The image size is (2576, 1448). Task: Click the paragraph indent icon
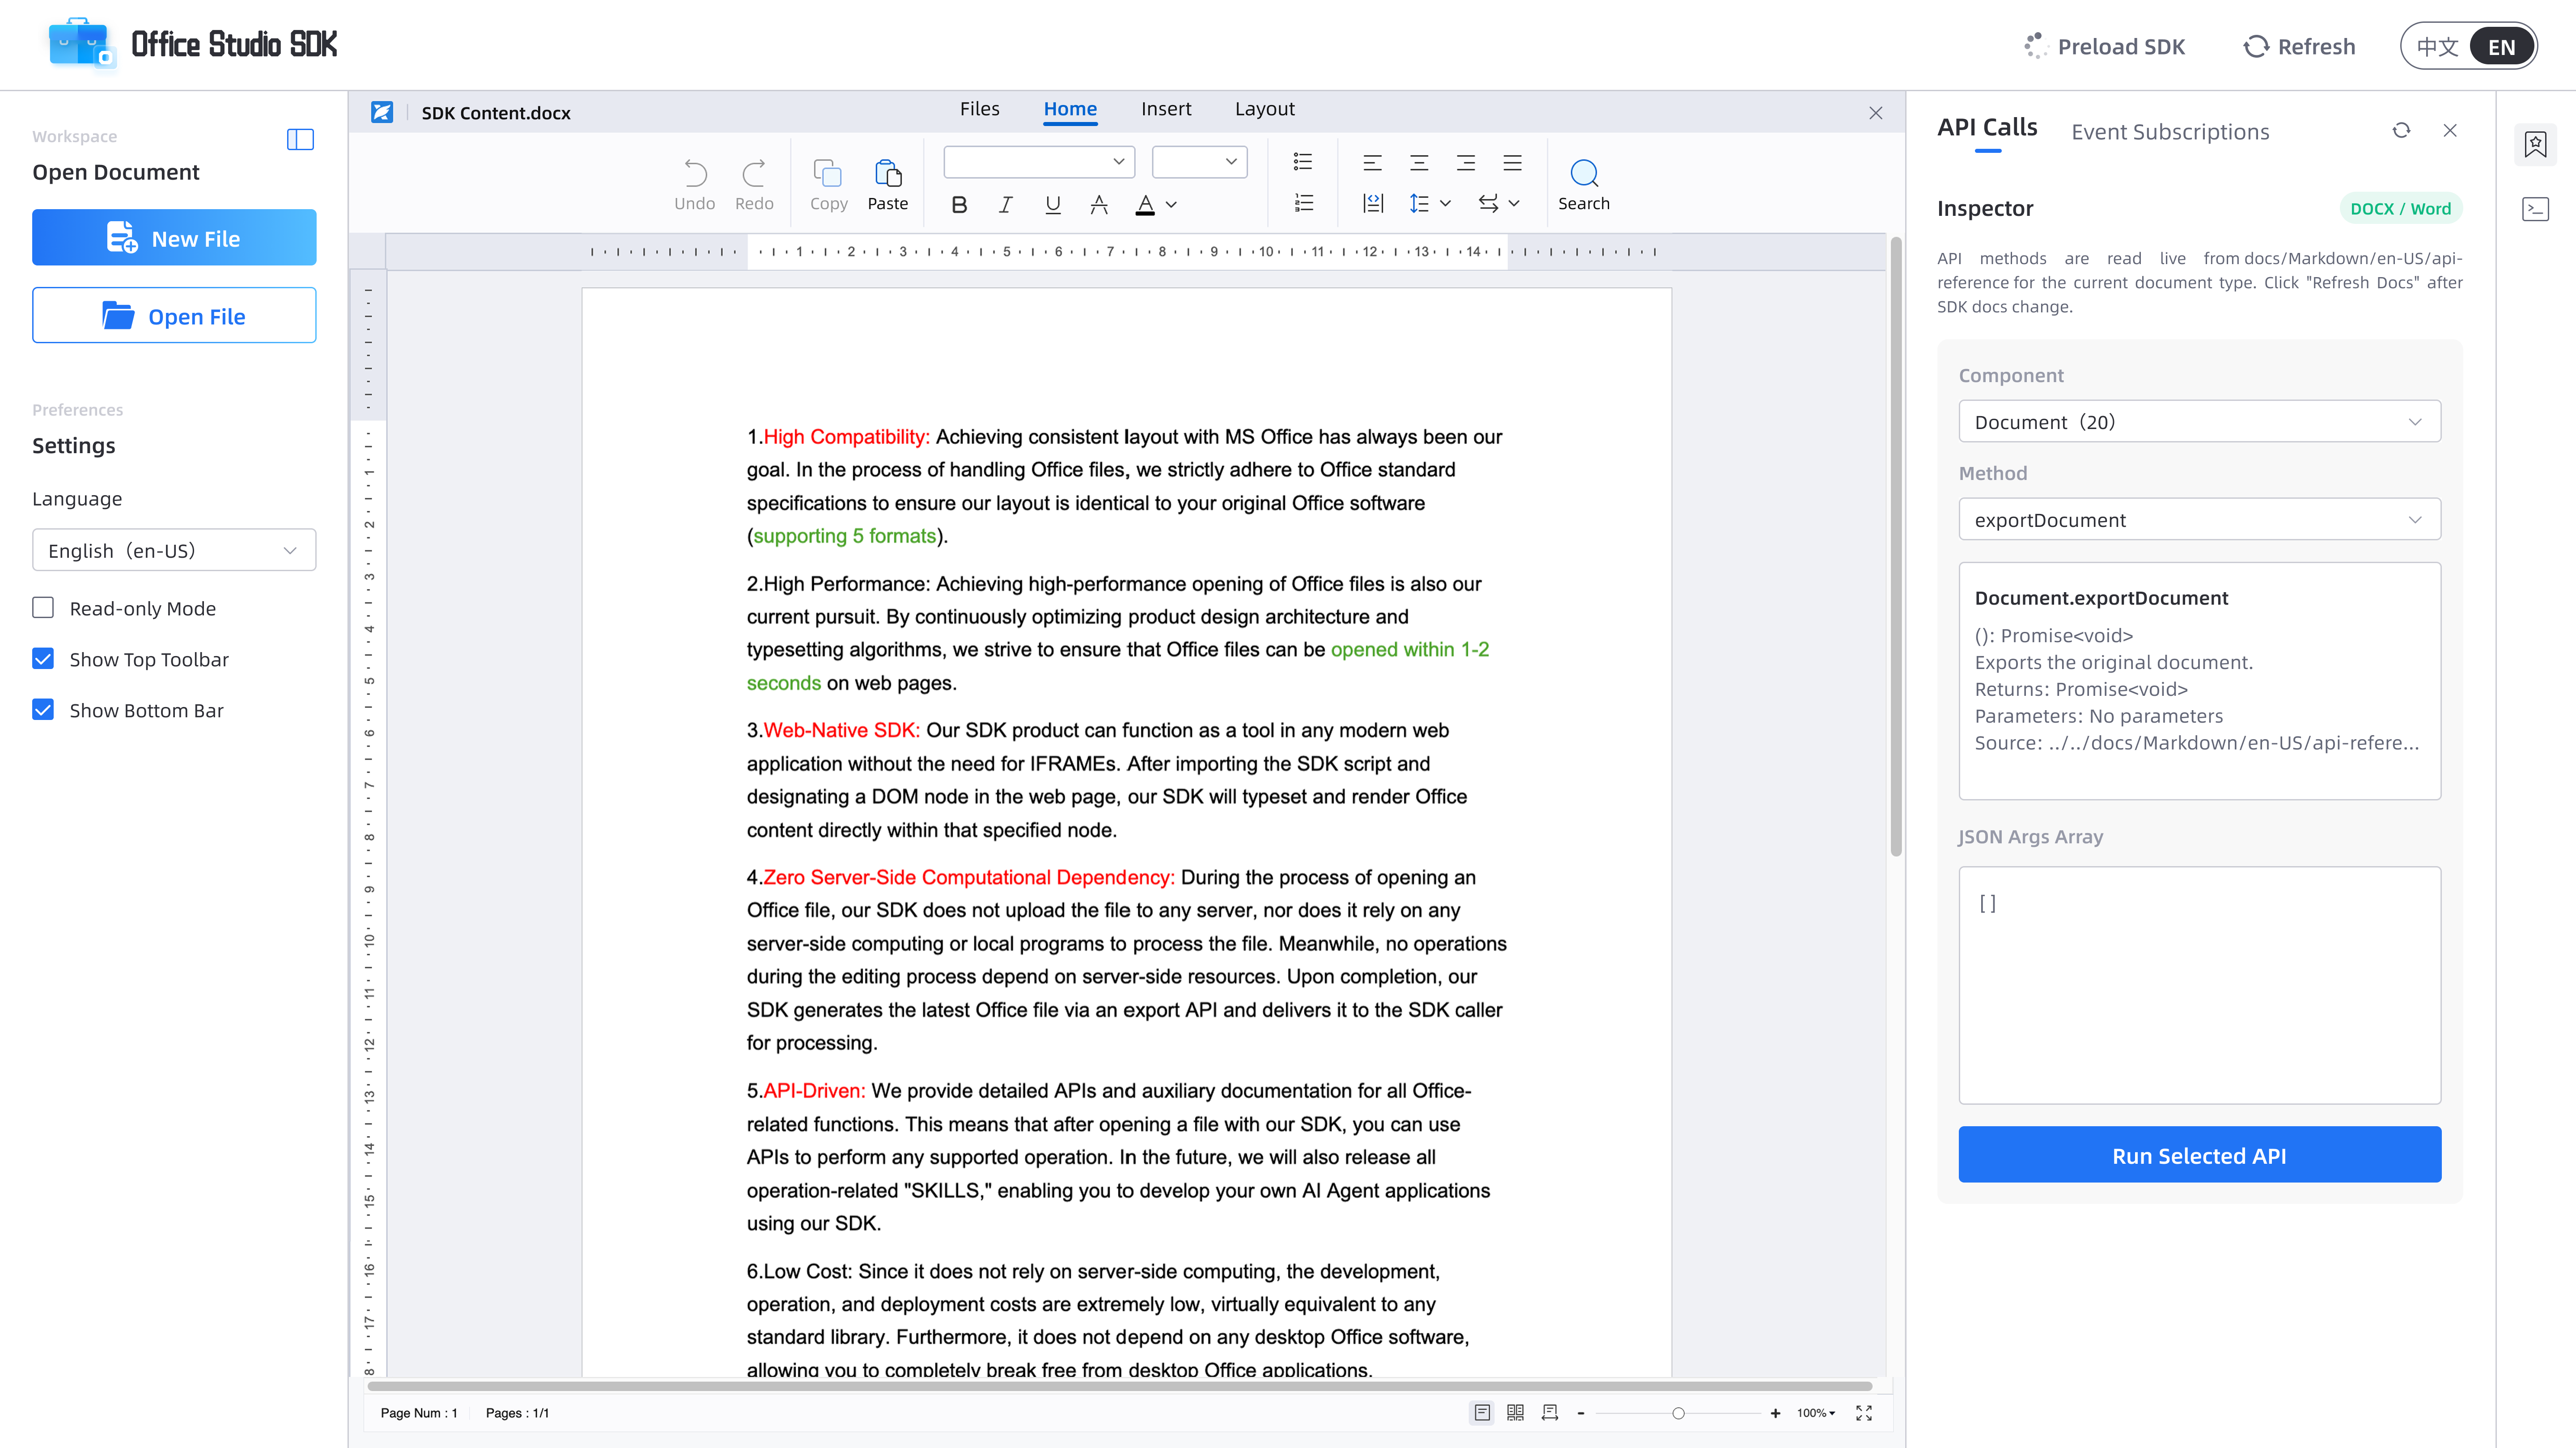pyautogui.click(x=1373, y=204)
